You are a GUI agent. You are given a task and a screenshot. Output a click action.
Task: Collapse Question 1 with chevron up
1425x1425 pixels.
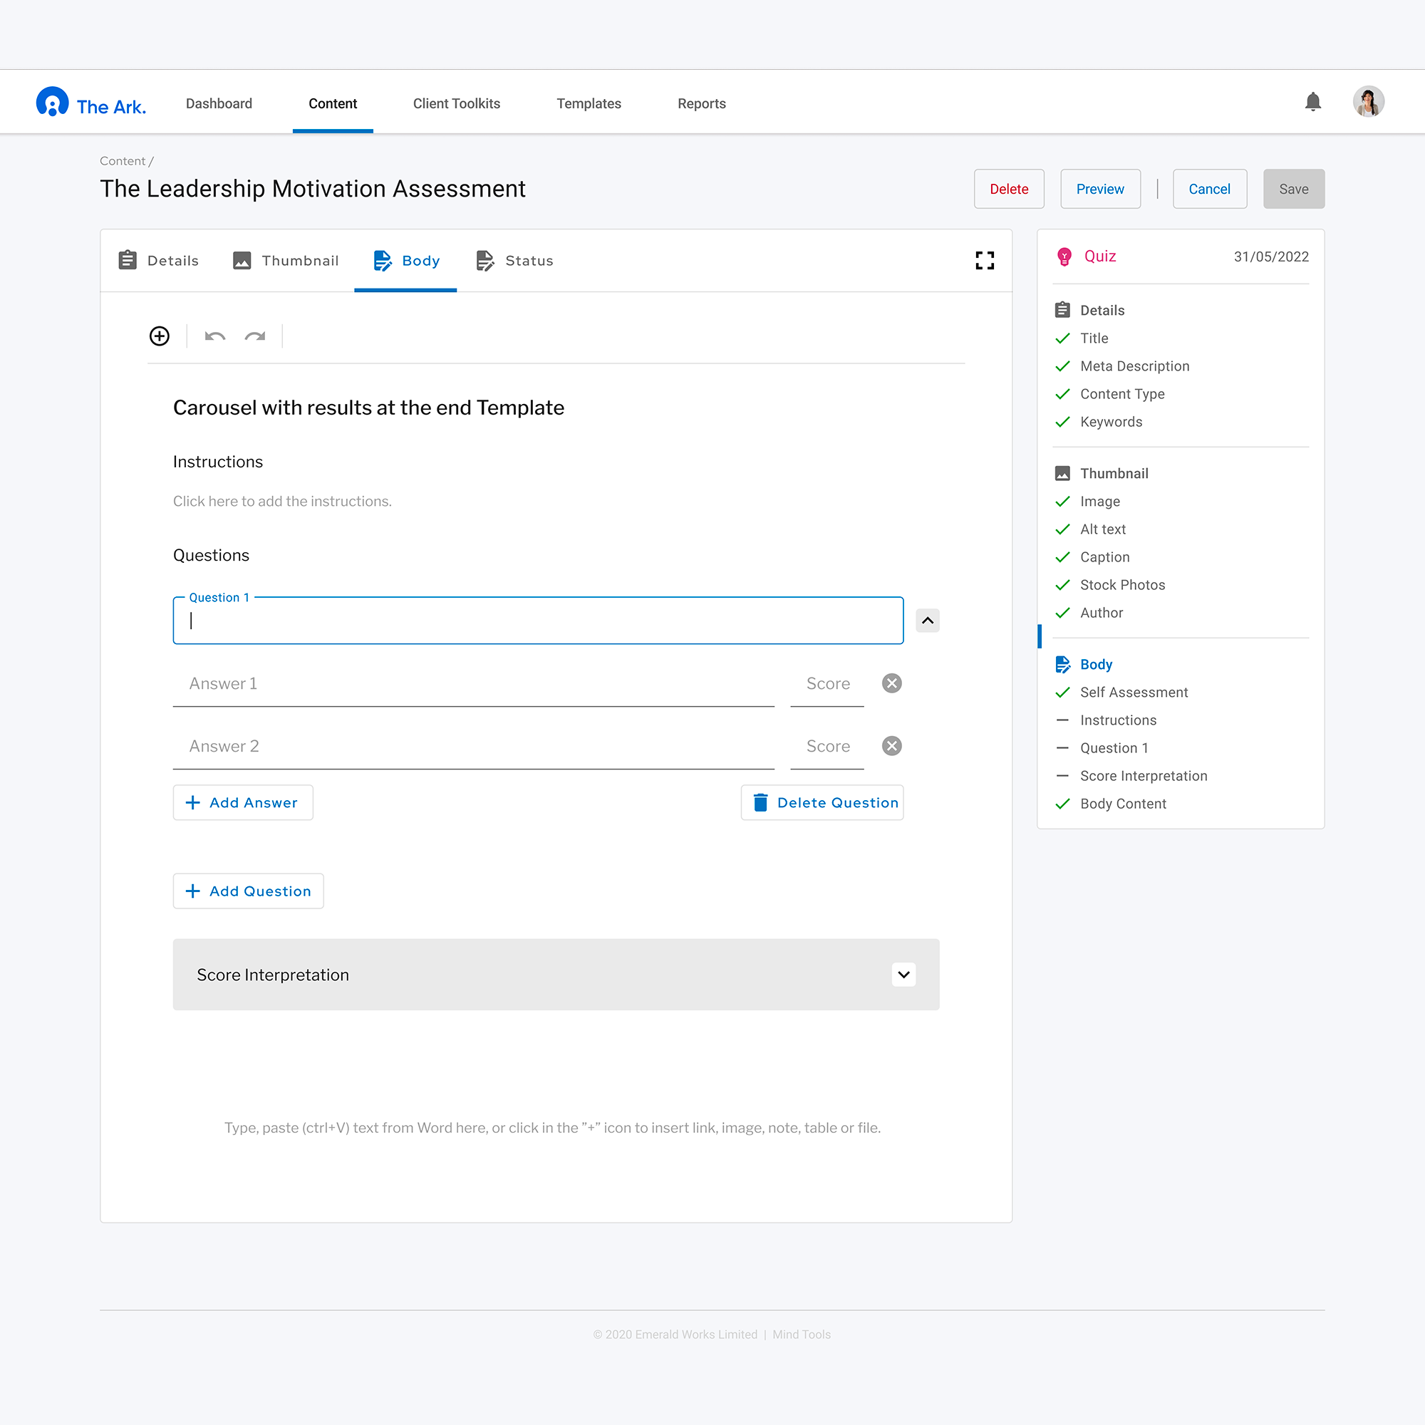927,621
